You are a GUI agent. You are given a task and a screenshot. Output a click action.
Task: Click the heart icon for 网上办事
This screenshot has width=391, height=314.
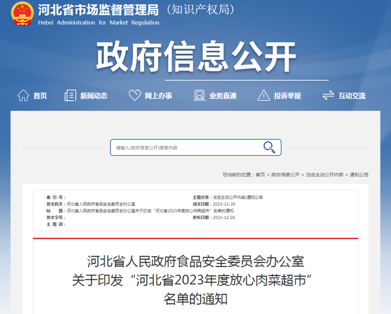[x=135, y=95]
